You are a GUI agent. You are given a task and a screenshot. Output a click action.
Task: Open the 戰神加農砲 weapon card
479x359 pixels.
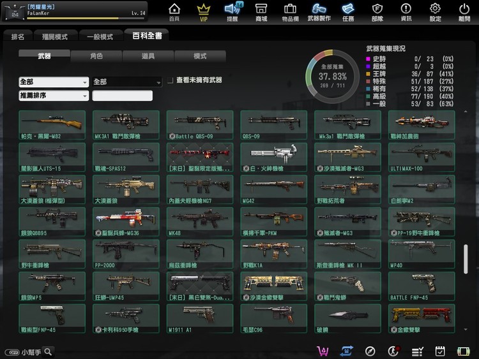pos(422,125)
